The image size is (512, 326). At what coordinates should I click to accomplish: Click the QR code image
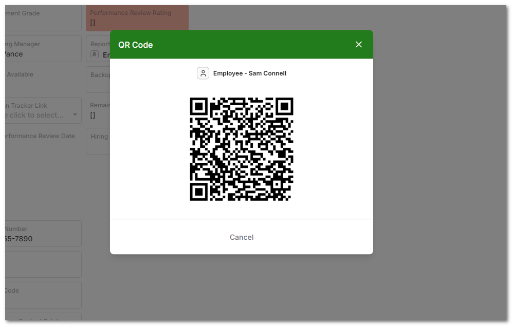click(x=242, y=149)
